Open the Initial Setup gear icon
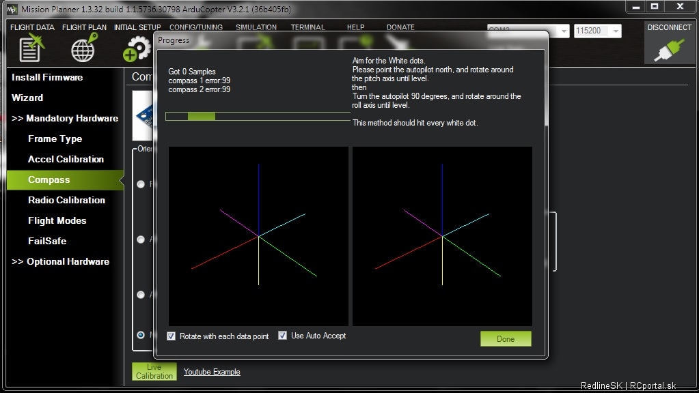The width and height of the screenshot is (699, 393). tap(137, 48)
